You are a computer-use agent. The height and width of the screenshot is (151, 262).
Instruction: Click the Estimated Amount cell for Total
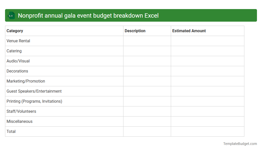(x=207, y=131)
